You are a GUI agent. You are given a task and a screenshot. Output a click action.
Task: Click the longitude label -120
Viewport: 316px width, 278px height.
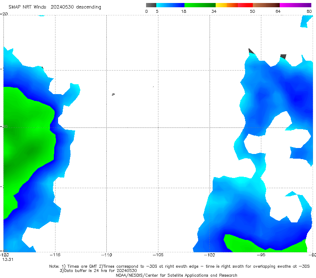[4, 255]
